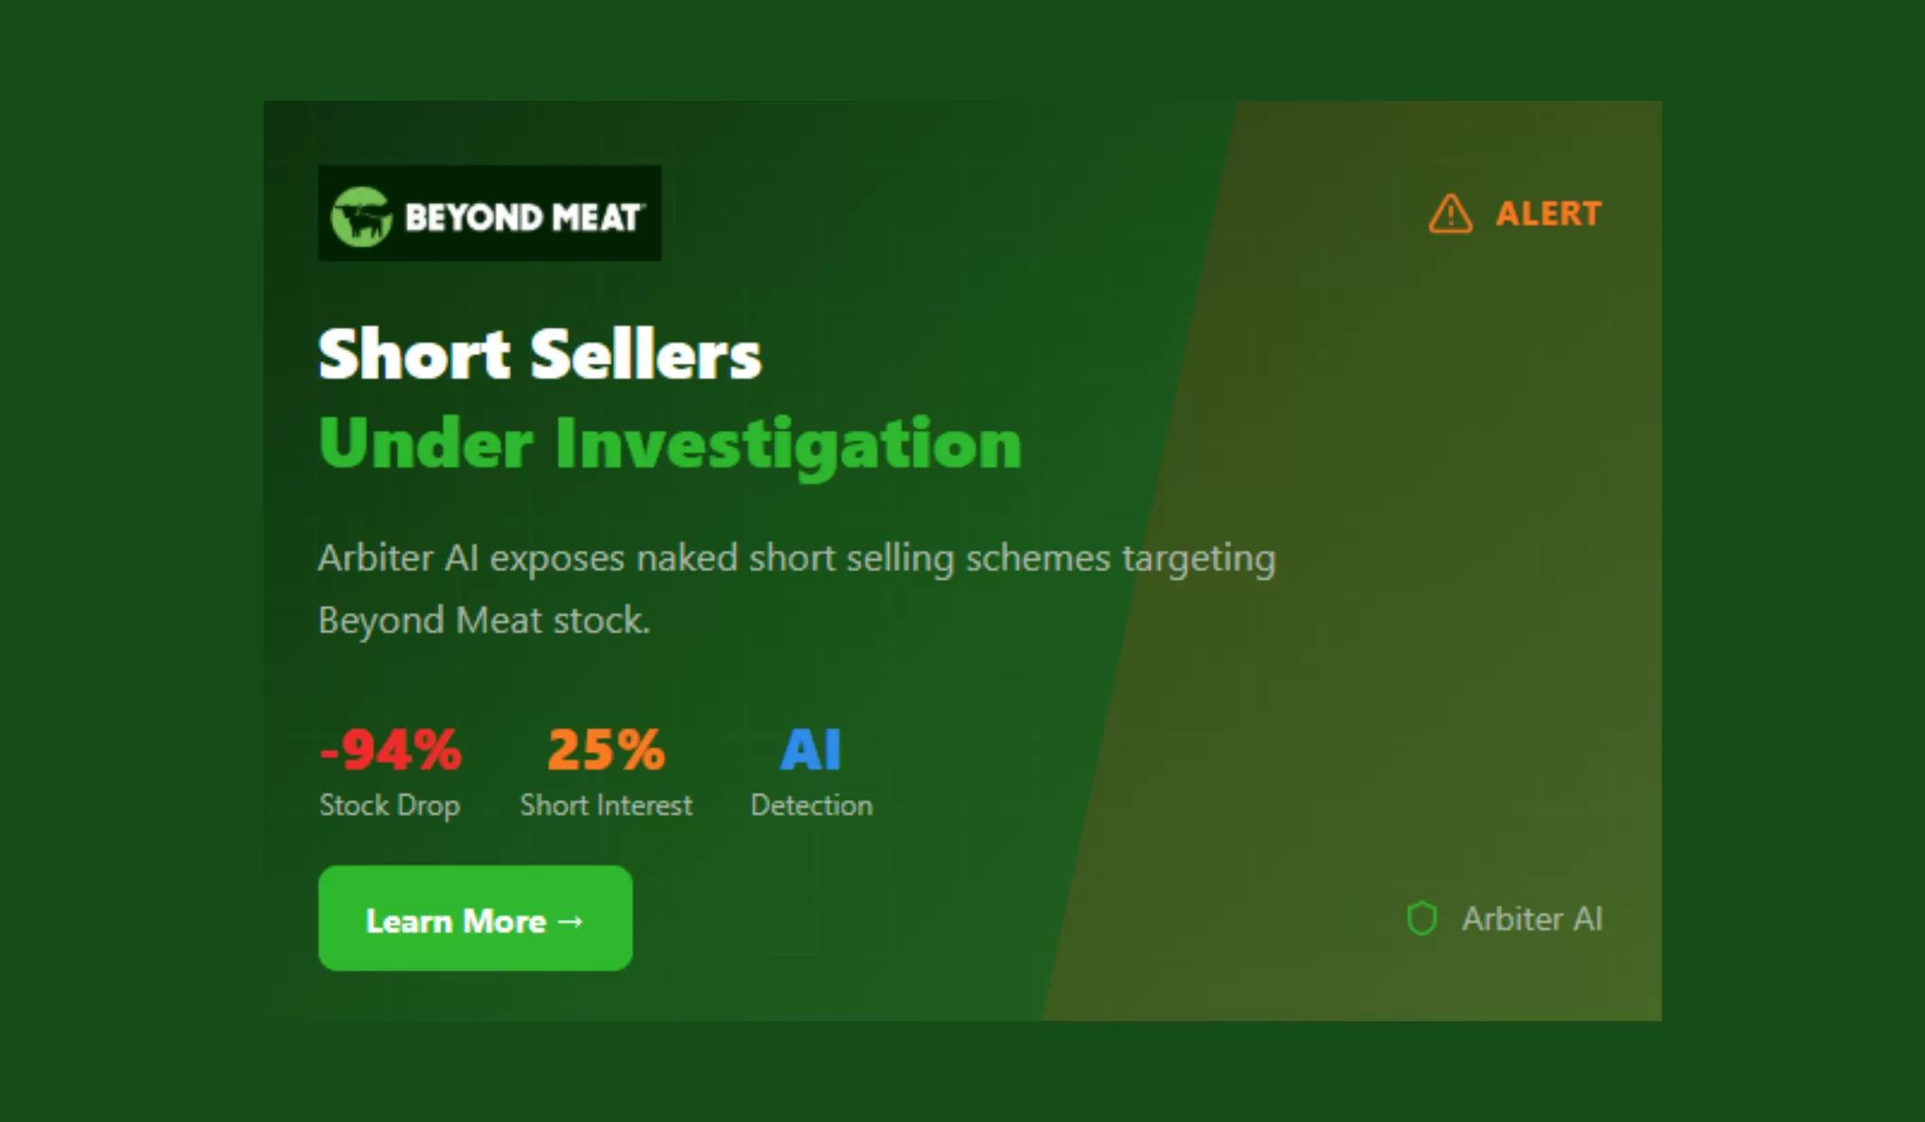
Task: Click the green Under Investigation headline
Action: pyautogui.click(x=670, y=443)
